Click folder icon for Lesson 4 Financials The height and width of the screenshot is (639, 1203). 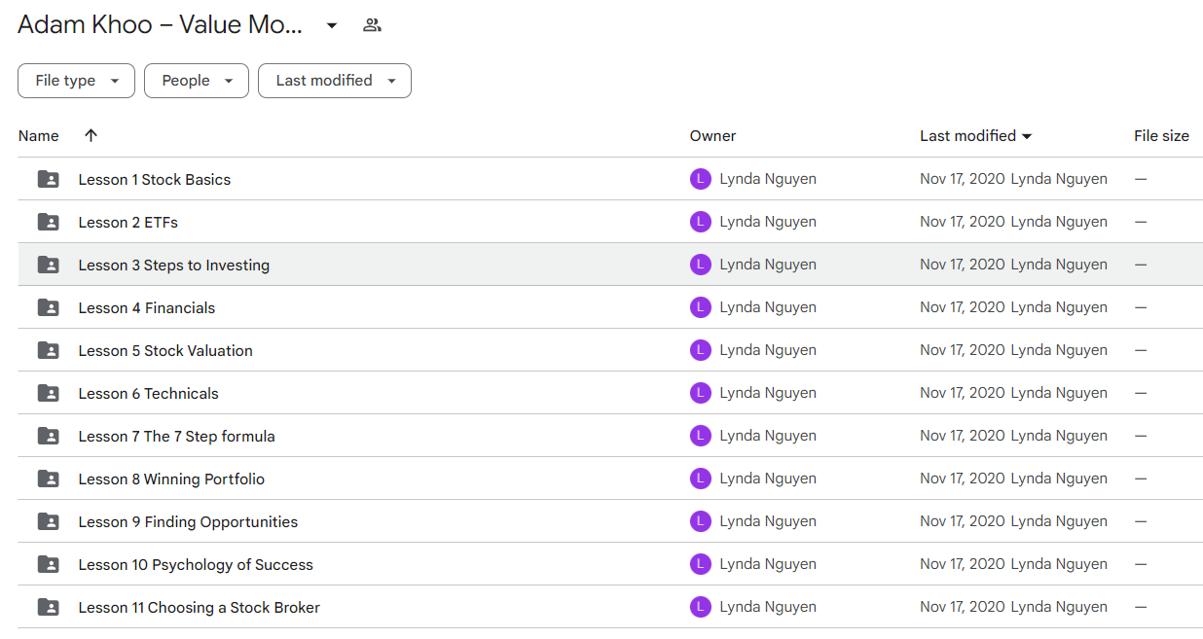(x=48, y=307)
